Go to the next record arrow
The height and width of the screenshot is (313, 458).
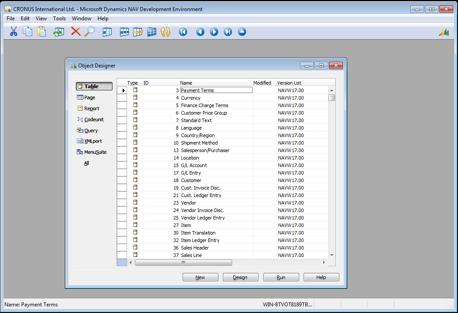click(x=214, y=32)
